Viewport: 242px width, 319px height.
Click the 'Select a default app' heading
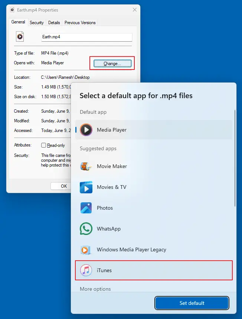136,96
